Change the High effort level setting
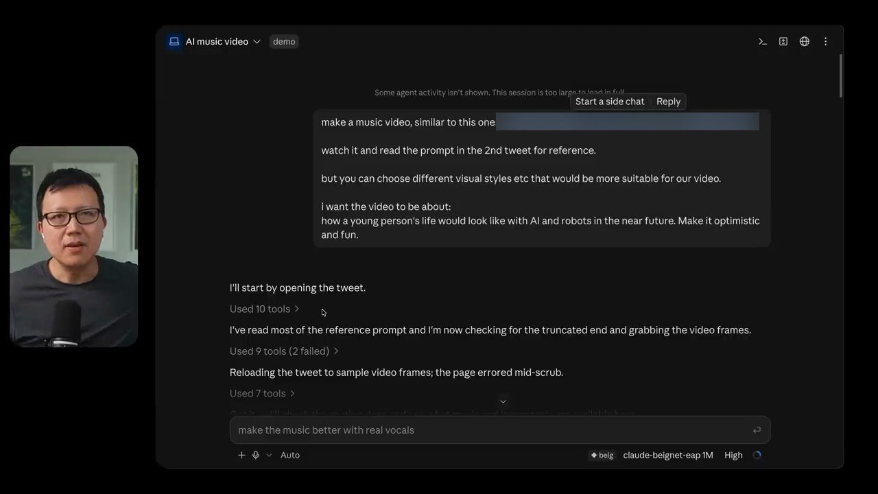 click(x=733, y=455)
